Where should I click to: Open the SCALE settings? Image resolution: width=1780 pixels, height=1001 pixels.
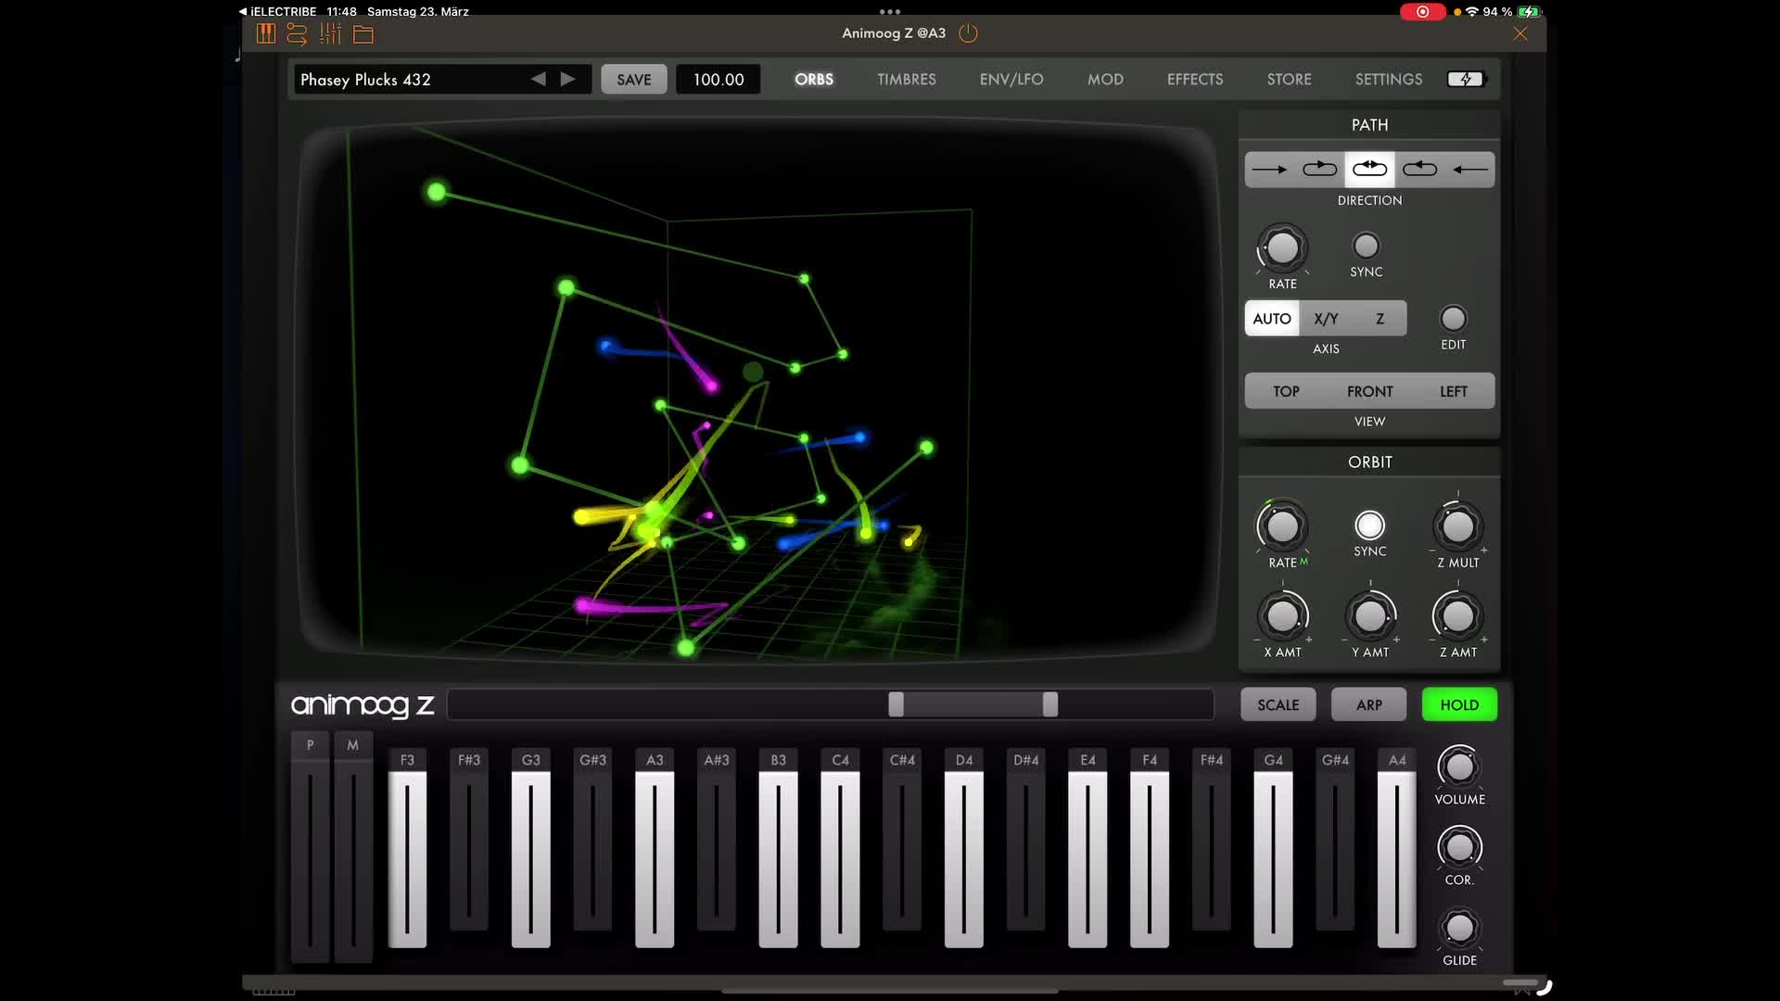click(1278, 705)
